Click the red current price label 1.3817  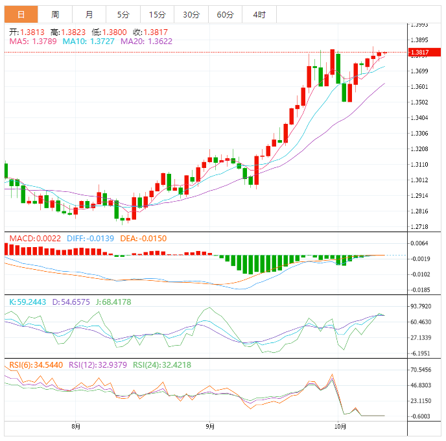click(x=425, y=53)
